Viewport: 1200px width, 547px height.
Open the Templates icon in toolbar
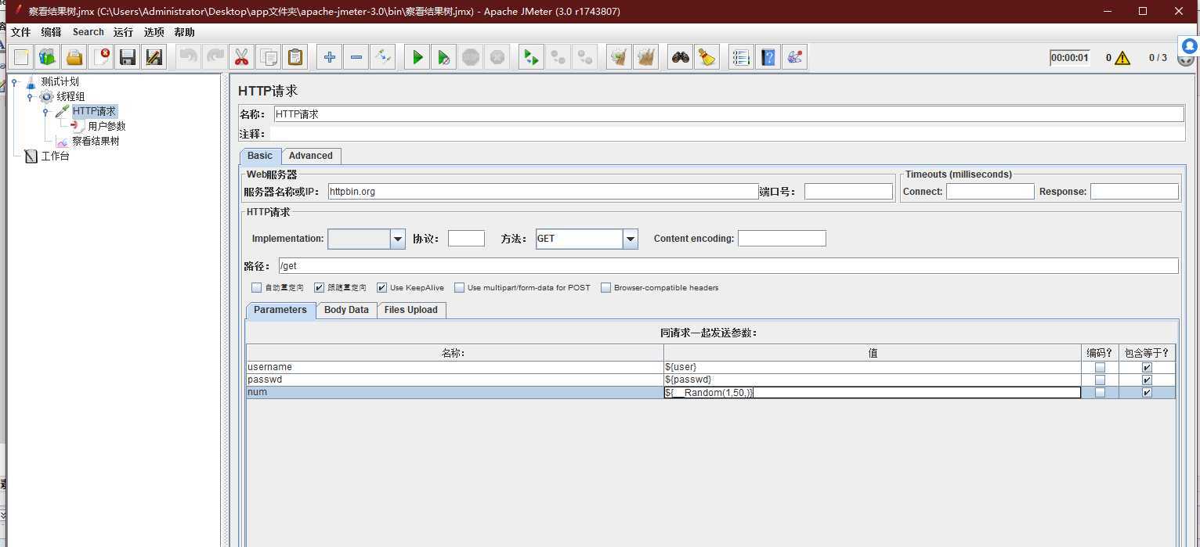point(48,57)
